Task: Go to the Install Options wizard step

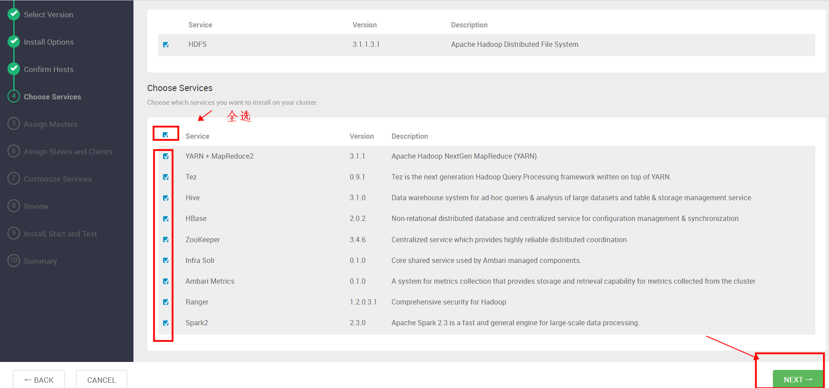Action: [49, 42]
